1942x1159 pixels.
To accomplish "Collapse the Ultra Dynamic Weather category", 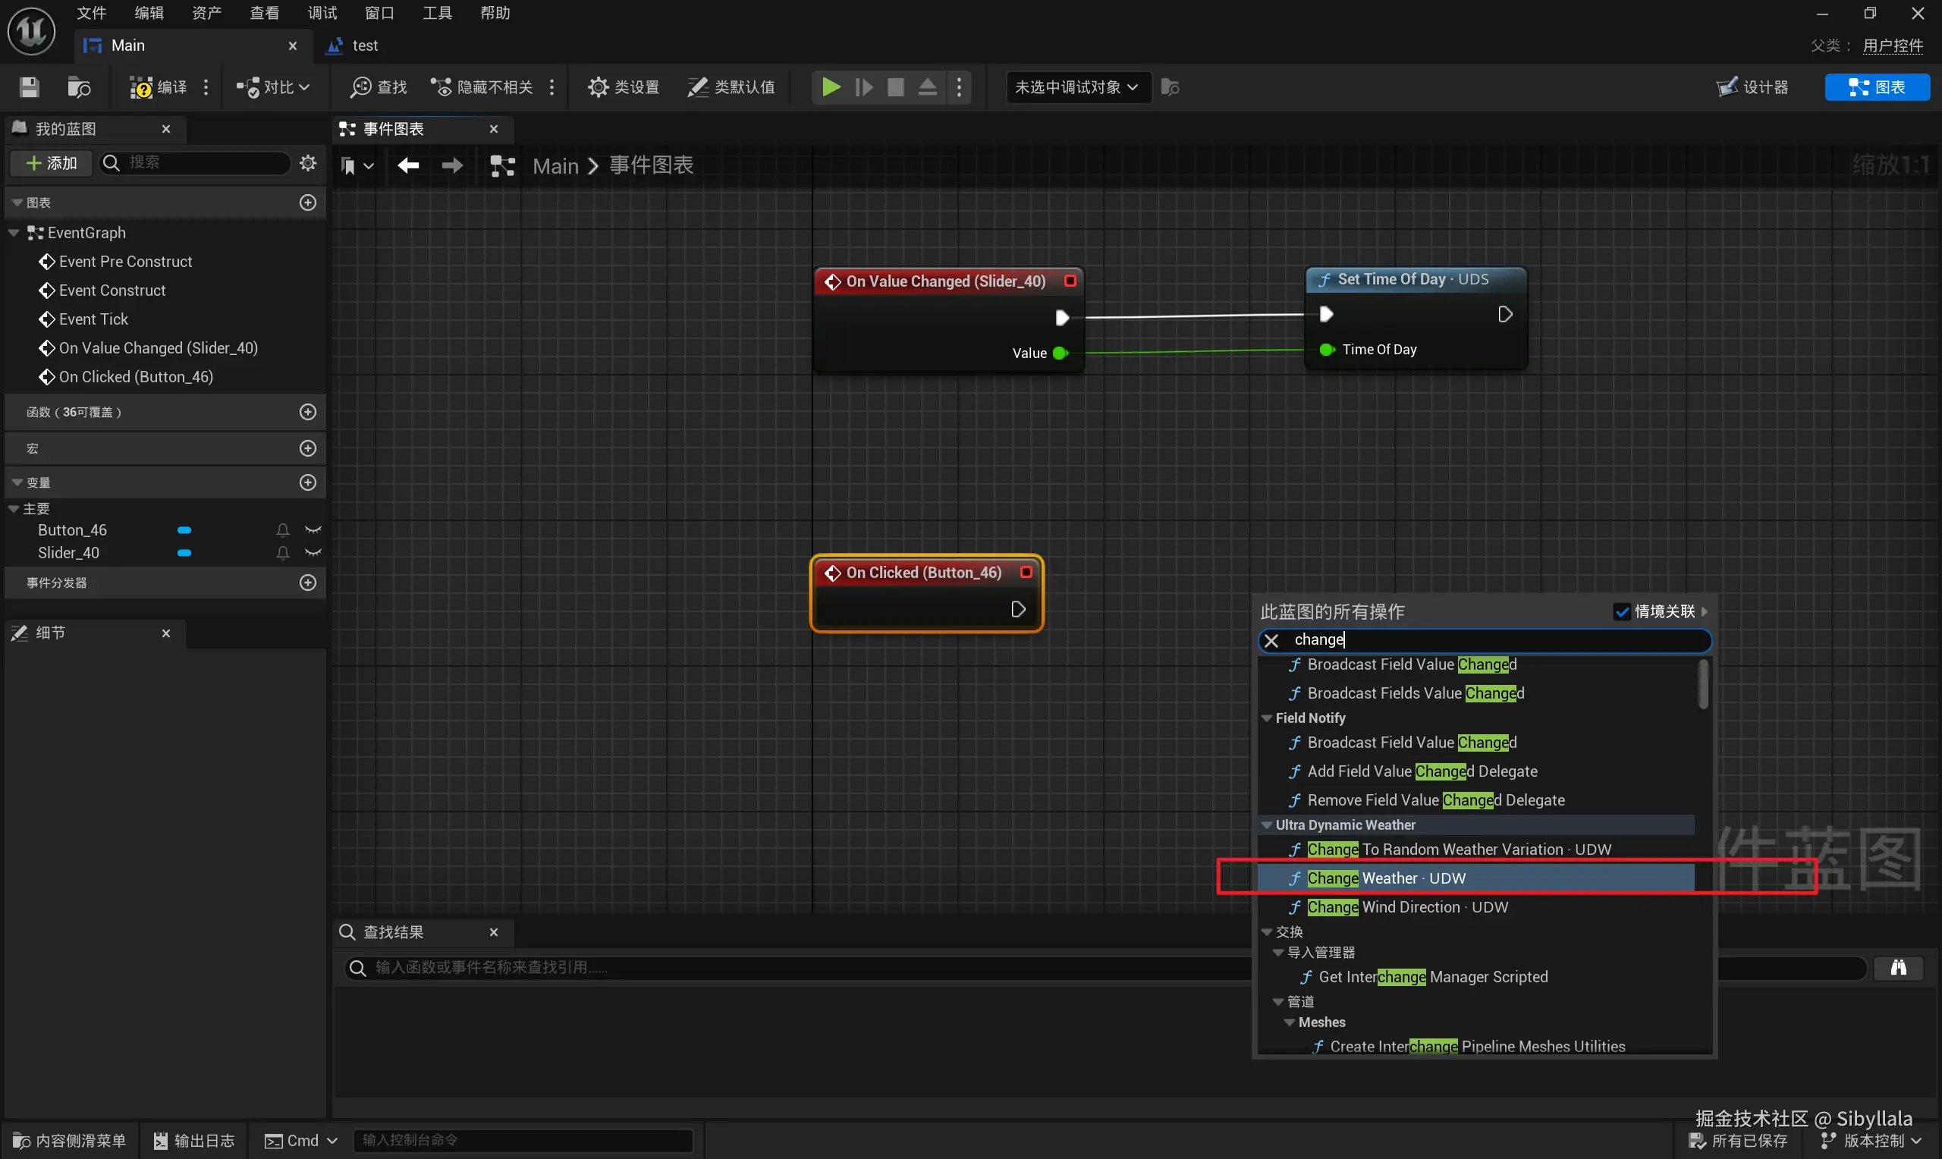I will pyautogui.click(x=1267, y=824).
